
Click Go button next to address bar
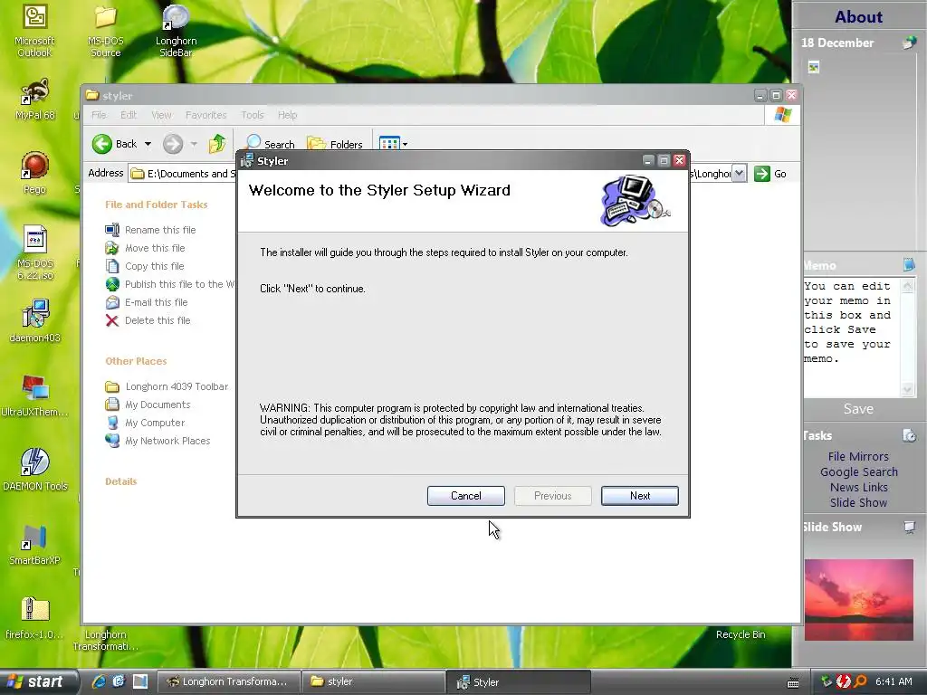pos(770,174)
